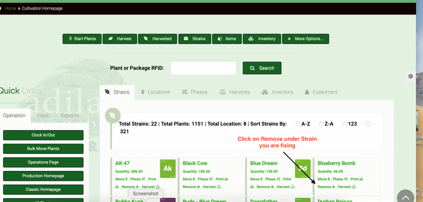Click the home icon in the breadcrumb bar
The image size is (423, 202).
(x=1, y=8)
